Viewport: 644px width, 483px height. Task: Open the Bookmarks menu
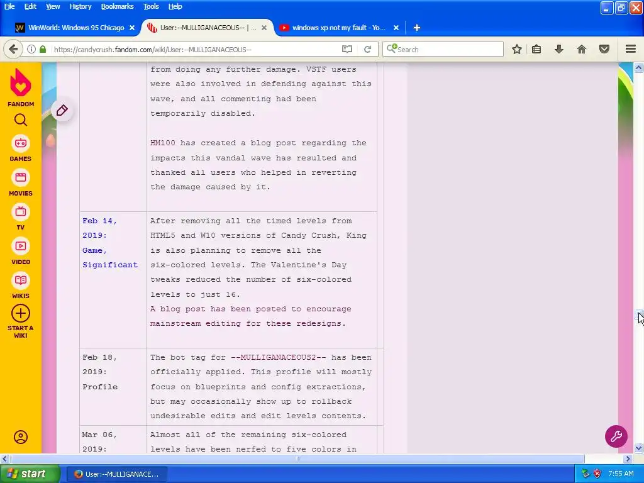117,6
